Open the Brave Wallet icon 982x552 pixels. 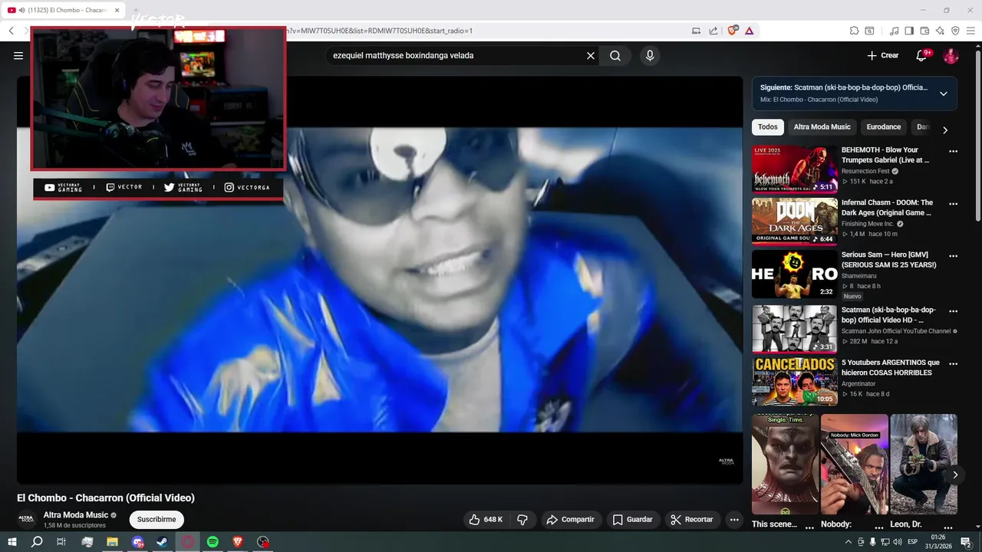[924, 31]
